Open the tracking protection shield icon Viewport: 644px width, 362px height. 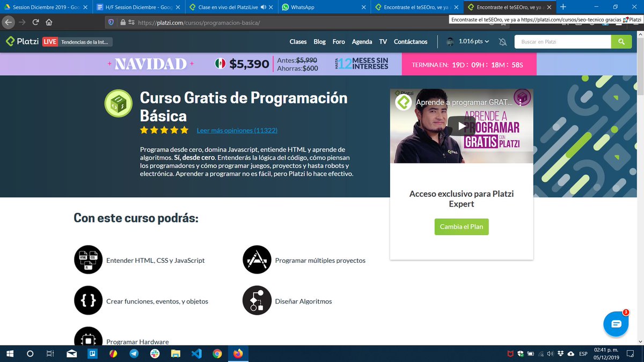point(111,23)
